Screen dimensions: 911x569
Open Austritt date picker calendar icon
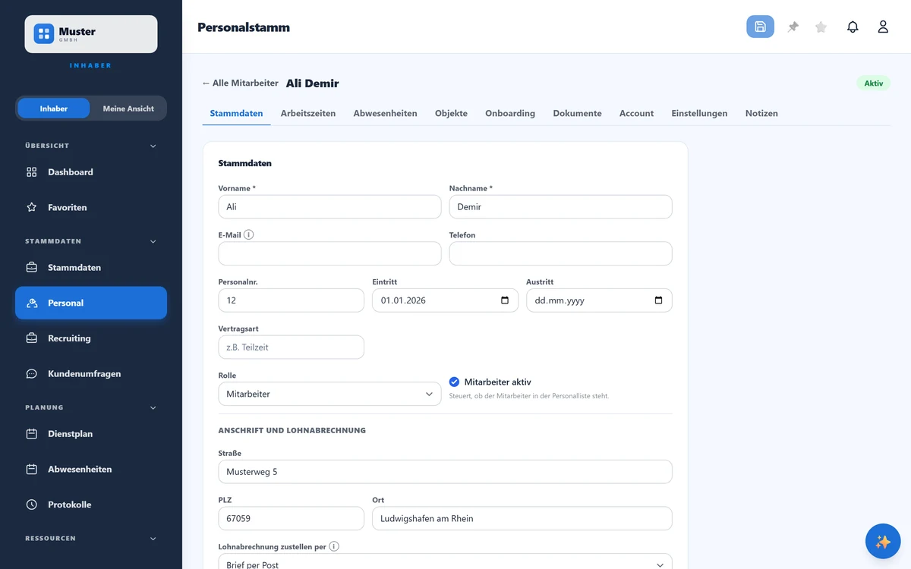point(658,300)
